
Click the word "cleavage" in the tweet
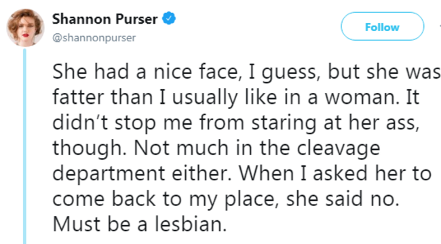[x=339, y=149]
